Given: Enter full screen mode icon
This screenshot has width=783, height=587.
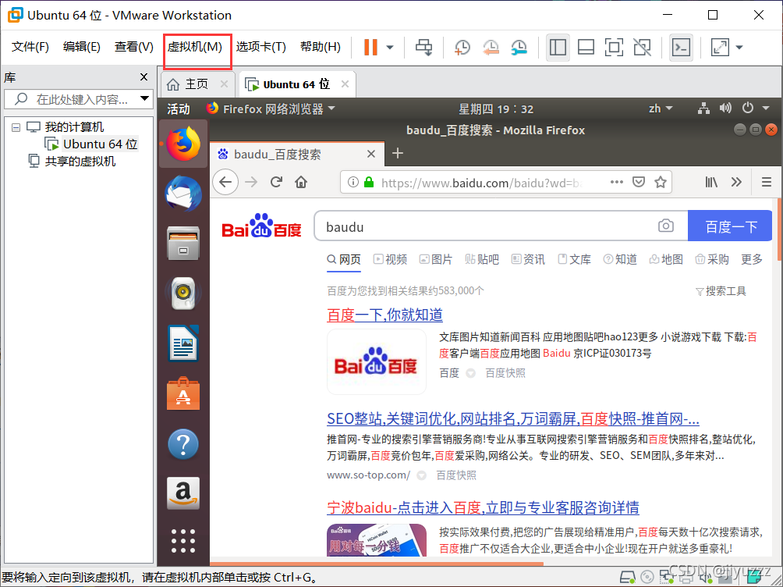Looking at the screenshot, I should tap(614, 47).
